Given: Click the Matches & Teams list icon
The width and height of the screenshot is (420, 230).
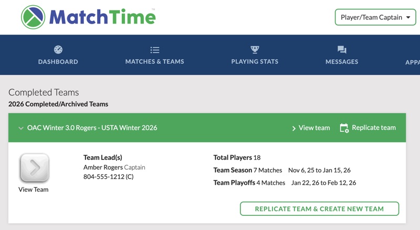Looking at the screenshot, I should (x=155, y=50).
